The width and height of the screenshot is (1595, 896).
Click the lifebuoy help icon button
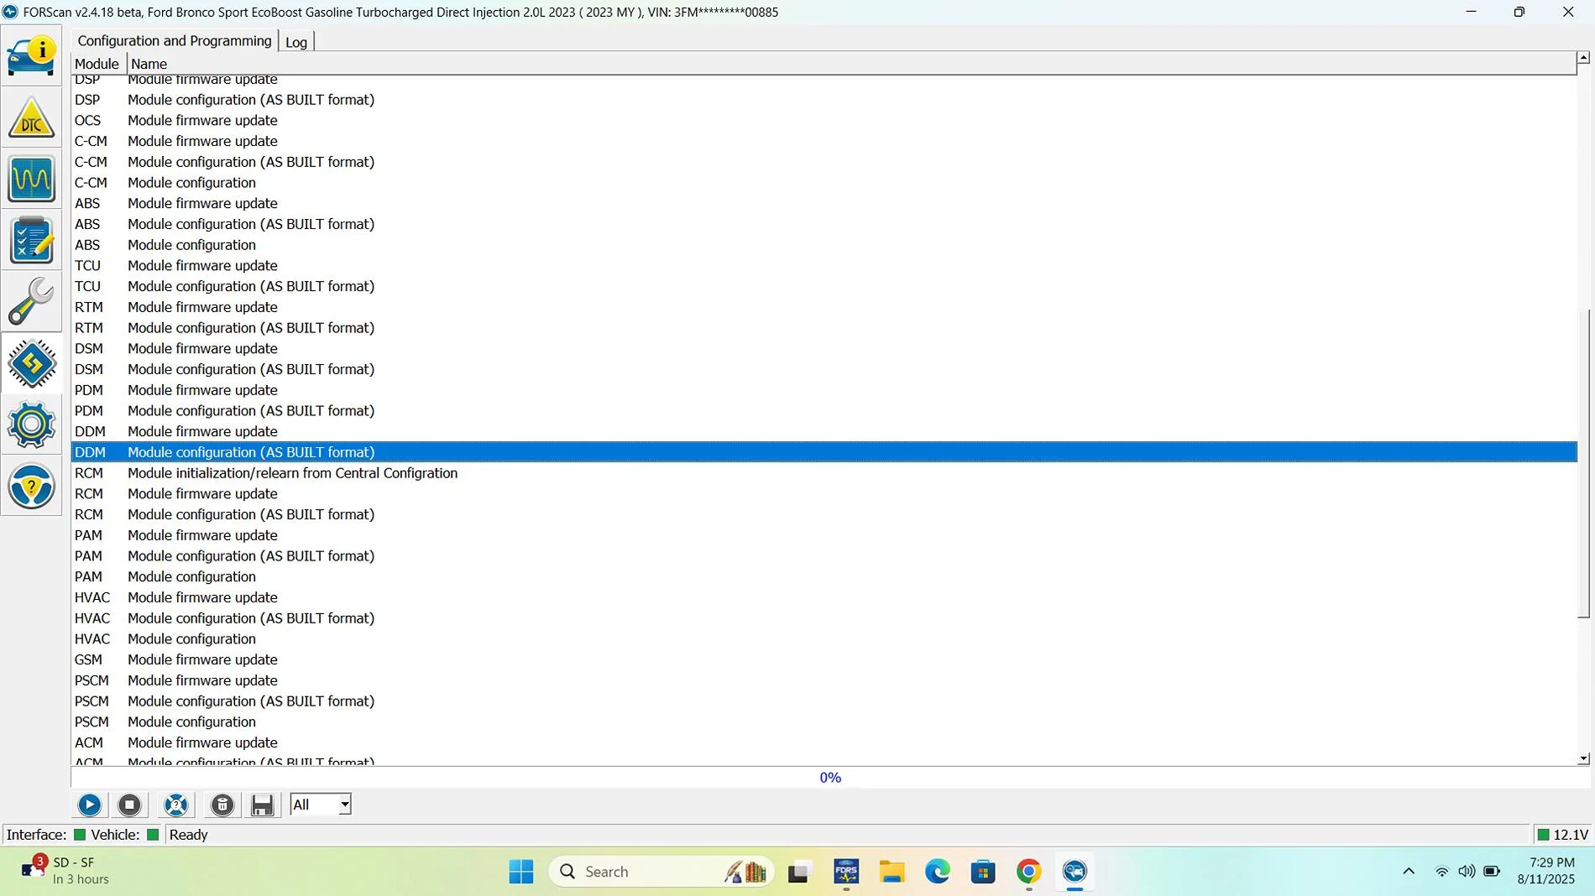175,805
